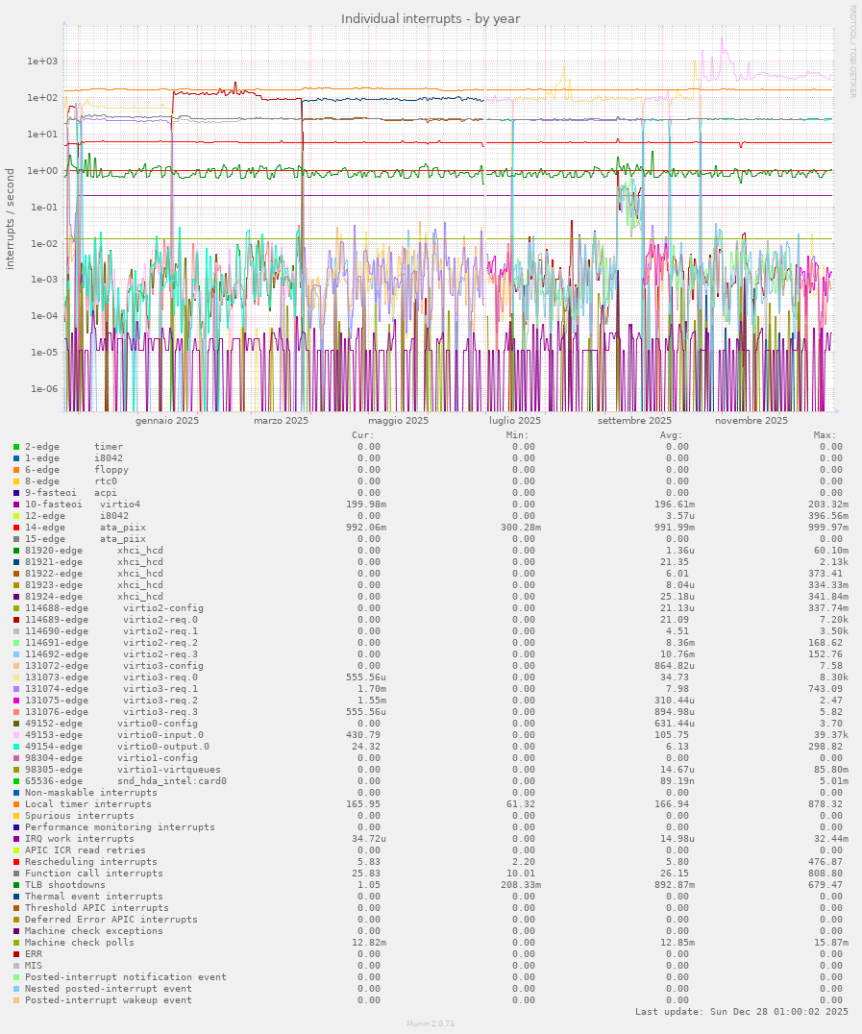Click the 'Munin 2.0.73' footer text
Image resolution: width=862 pixels, height=1034 pixels.
coord(431,1024)
